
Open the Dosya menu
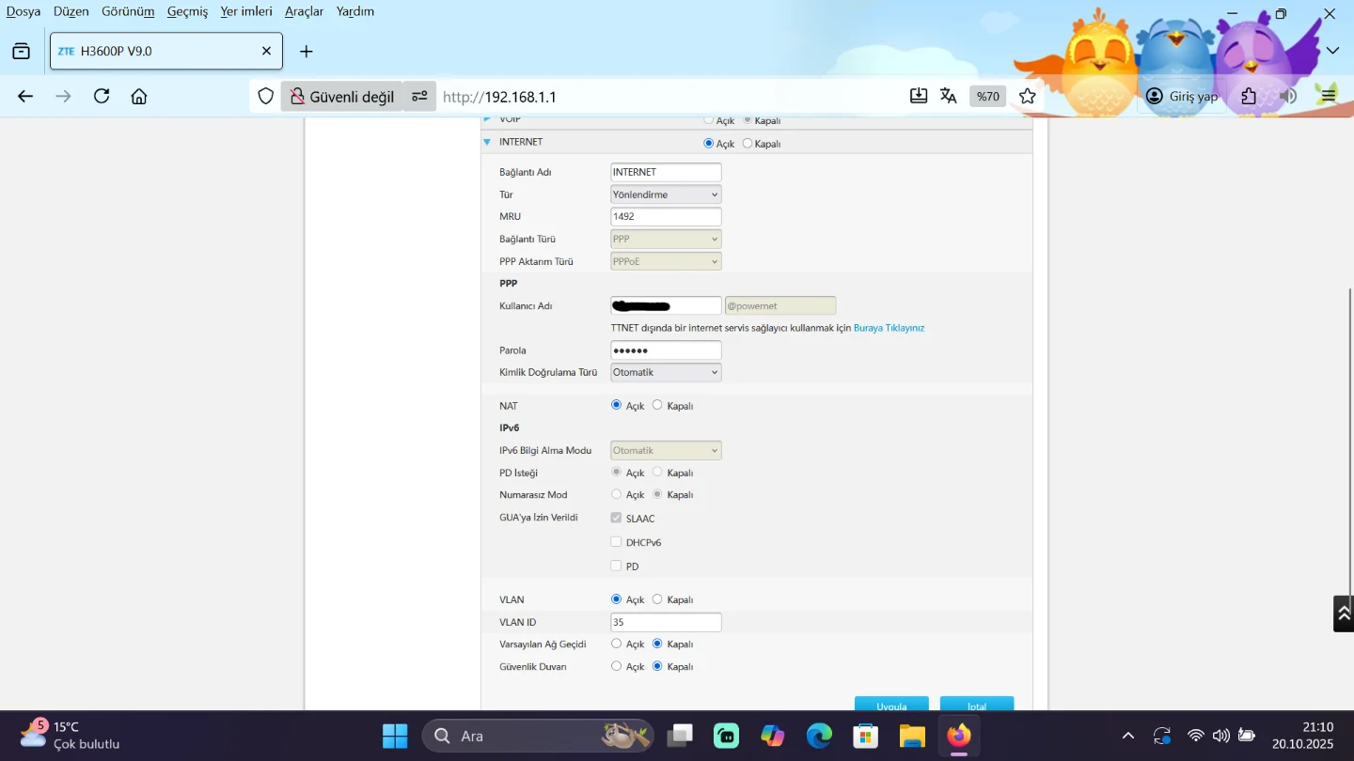point(24,11)
